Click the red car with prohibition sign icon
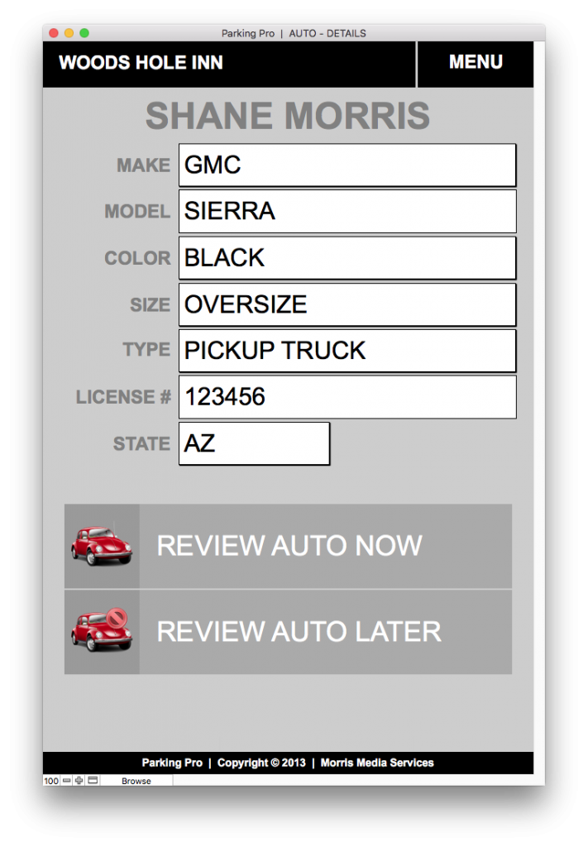This screenshot has width=588, height=847. (x=102, y=630)
